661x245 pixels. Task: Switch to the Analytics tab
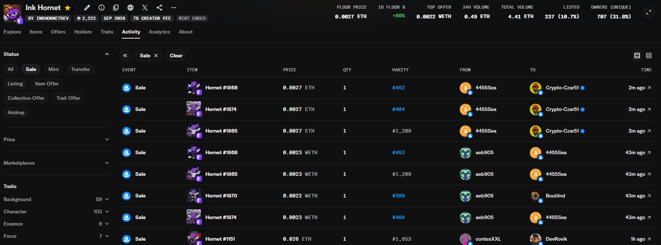tap(159, 32)
